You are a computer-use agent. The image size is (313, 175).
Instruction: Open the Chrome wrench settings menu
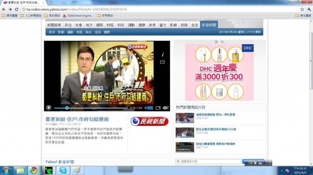click(309, 9)
